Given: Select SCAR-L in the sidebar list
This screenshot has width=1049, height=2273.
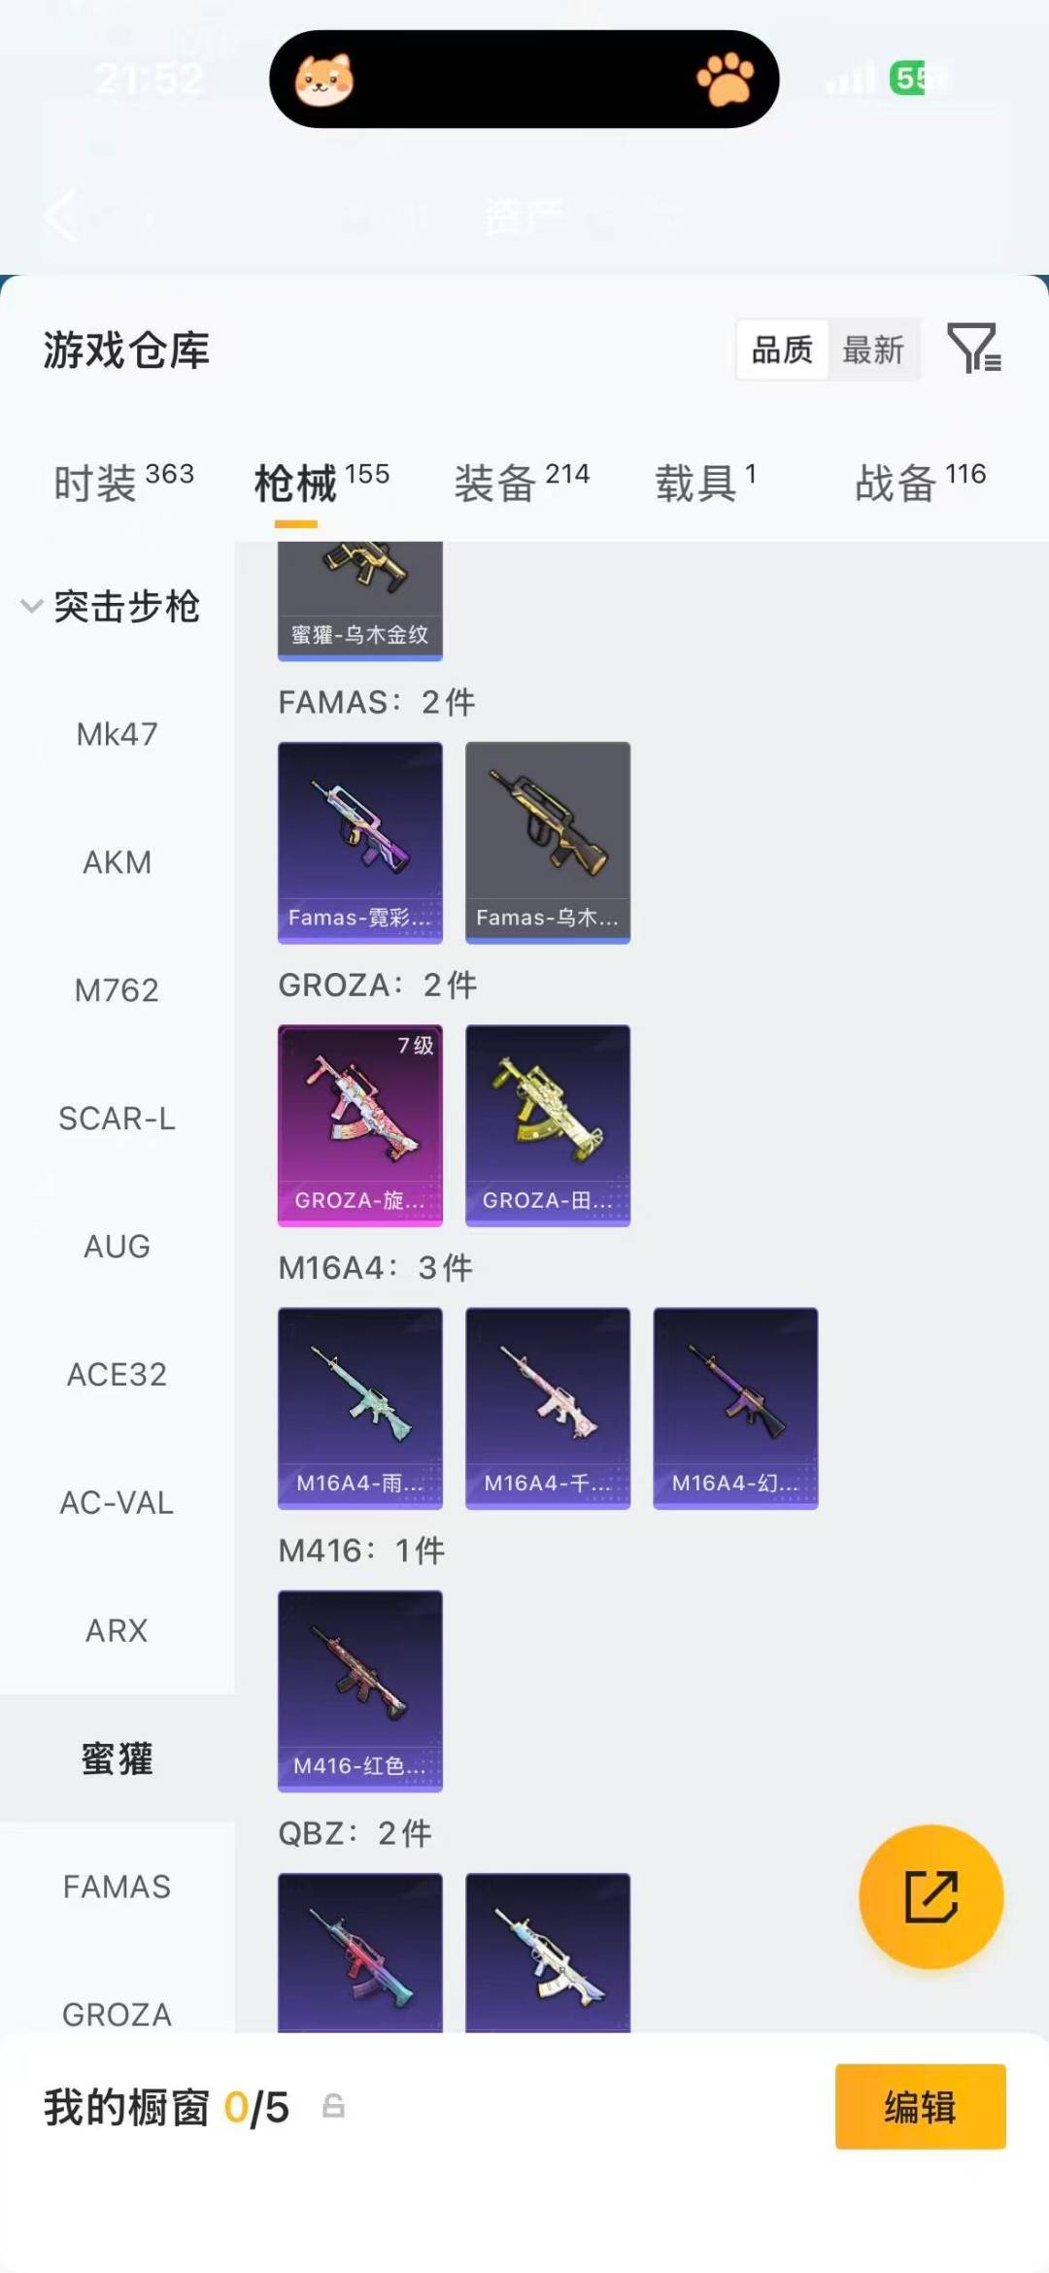Looking at the screenshot, I should coord(117,1119).
